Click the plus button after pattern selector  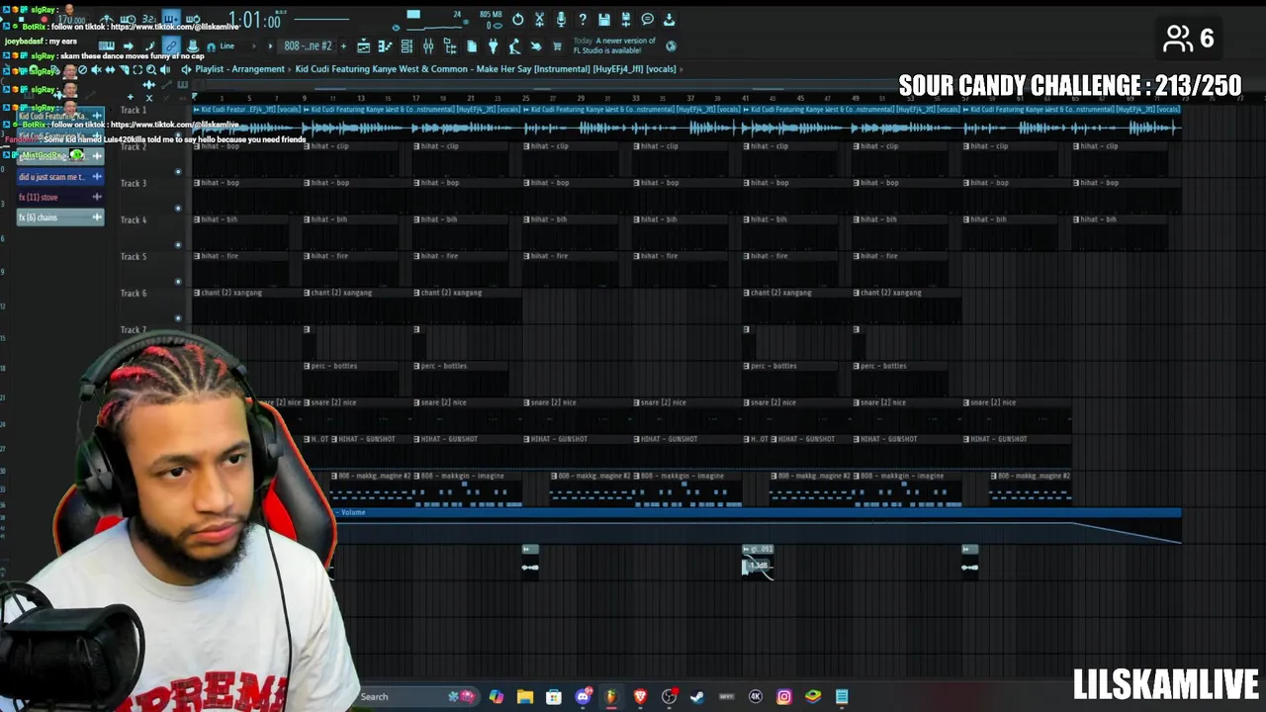click(x=343, y=45)
